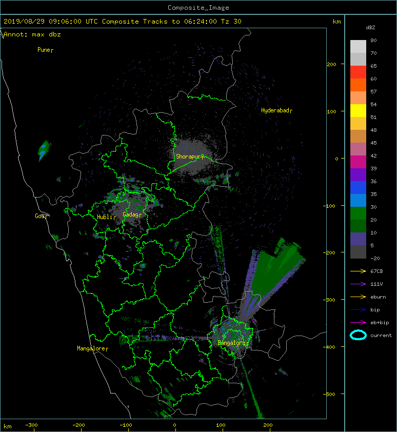This screenshot has width=397, height=432.
Task: Click the Hyderabad city label
Action: click(275, 110)
